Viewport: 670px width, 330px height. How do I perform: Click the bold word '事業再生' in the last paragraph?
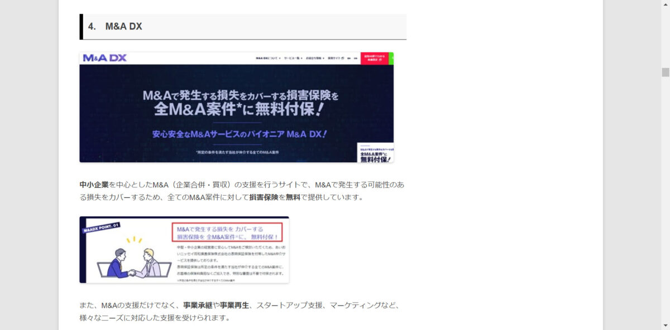pos(234,305)
